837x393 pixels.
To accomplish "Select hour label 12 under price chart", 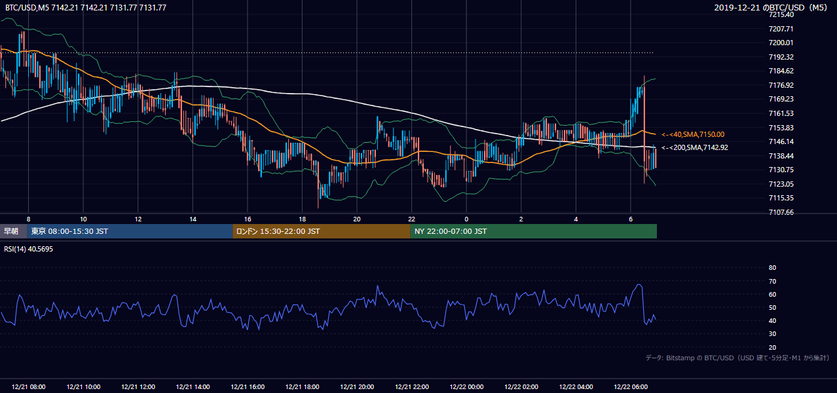I will [x=138, y=219].
